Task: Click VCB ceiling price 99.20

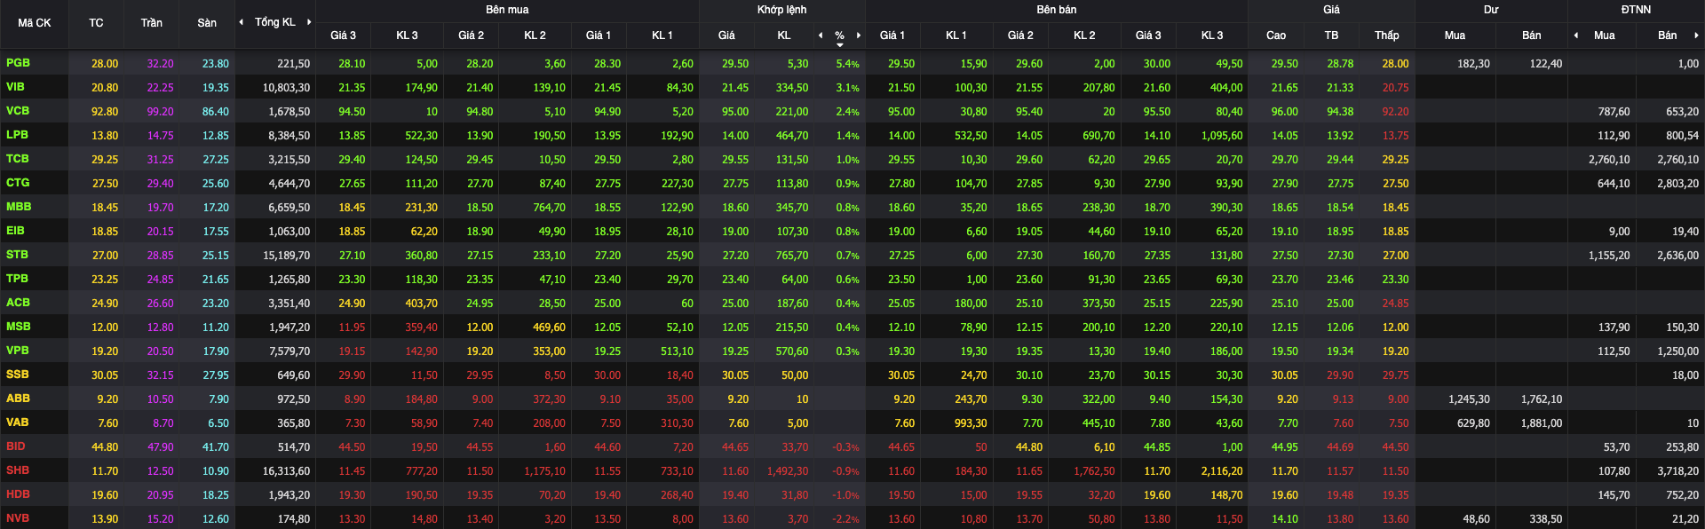Action: [x=161, y=112]
